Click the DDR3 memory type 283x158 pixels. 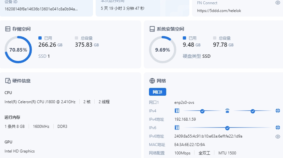point(62,127)
